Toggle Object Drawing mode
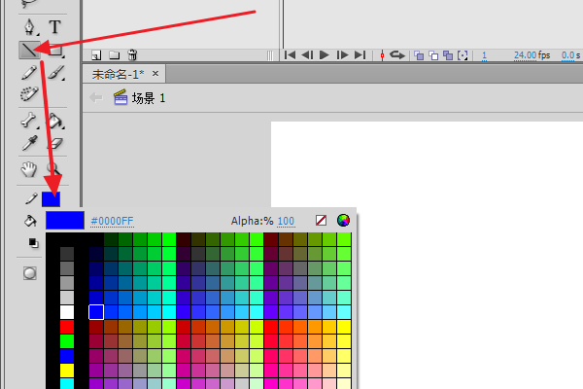This screenshot has height=389, width=583. tap(30, 273)
